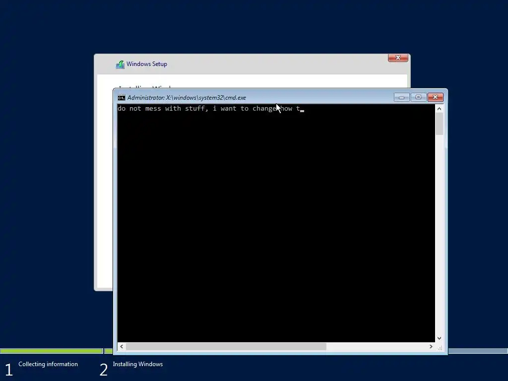Click the 'Installing Windows' step label
Image resolution: width=508 pixels, height=381 pixels.
pos(138,364)
